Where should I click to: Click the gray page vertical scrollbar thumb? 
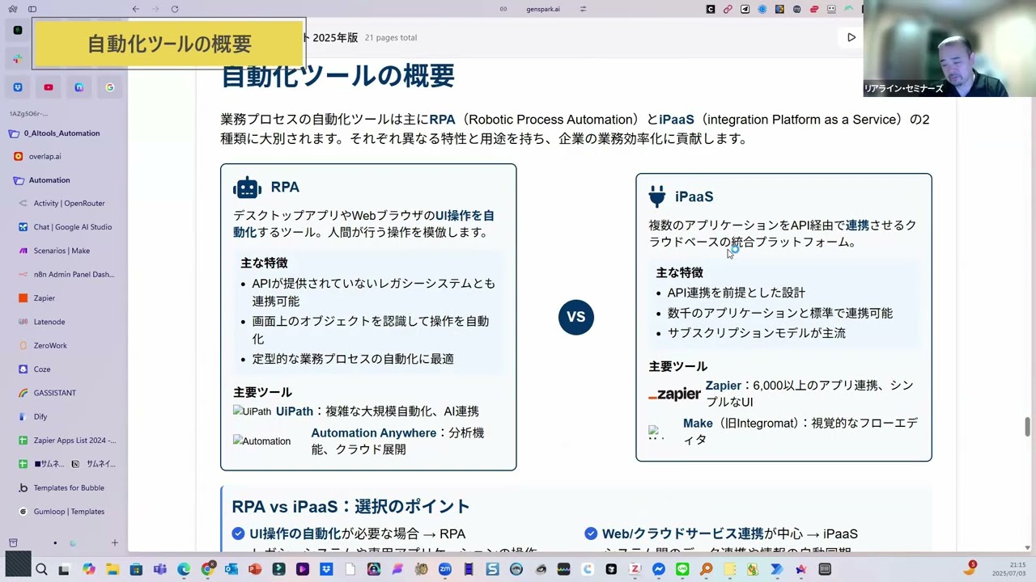click(x=1028, y=427)
